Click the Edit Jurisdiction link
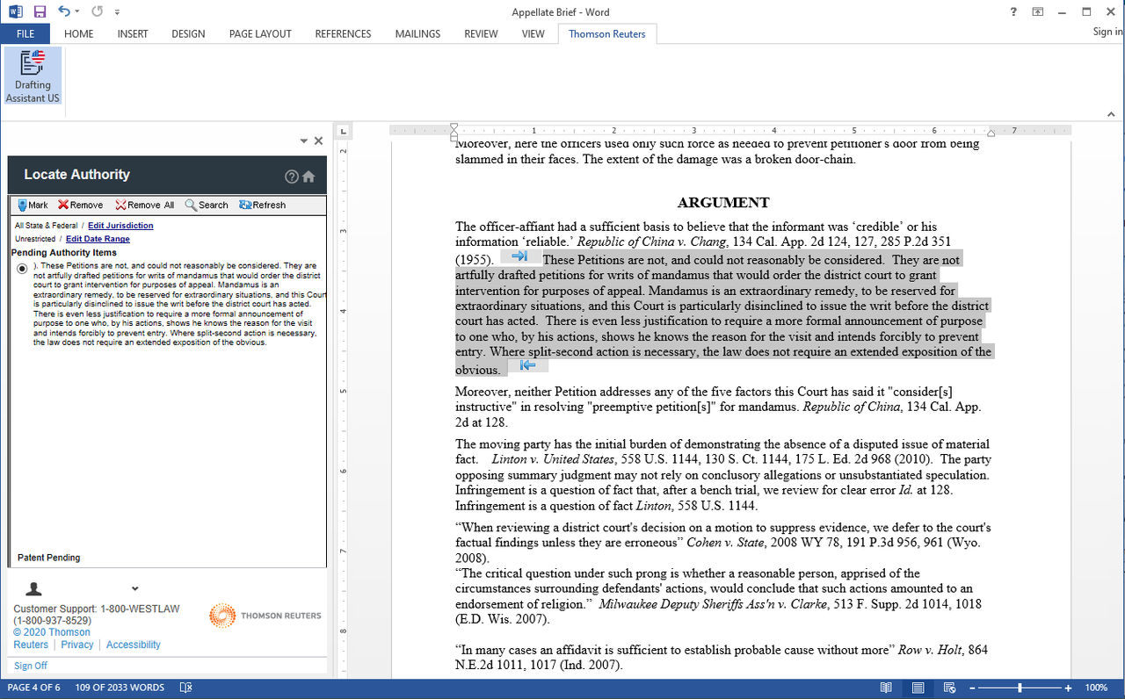Image resolution: width=1125 pixels, height=699 pixels. (x=120, y=226)
